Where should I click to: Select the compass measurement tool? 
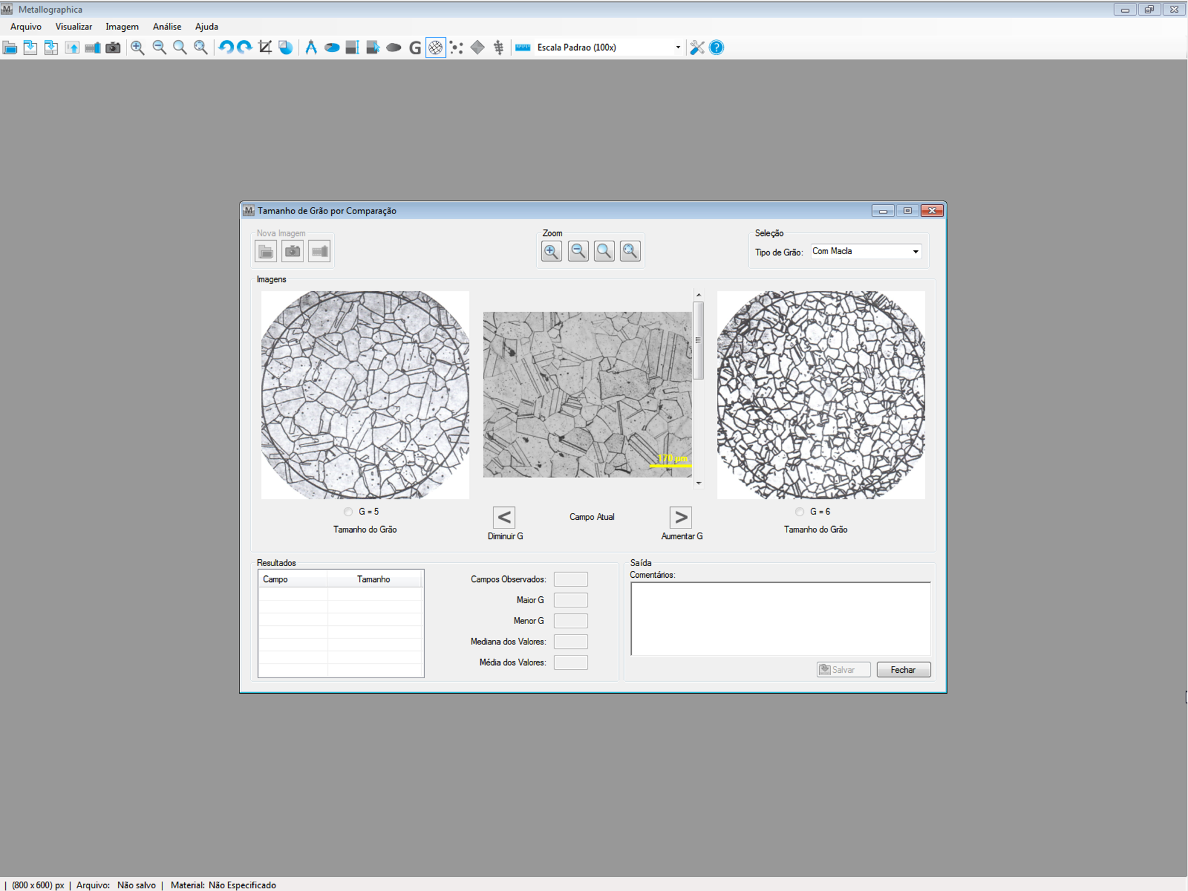pos(311,48)
